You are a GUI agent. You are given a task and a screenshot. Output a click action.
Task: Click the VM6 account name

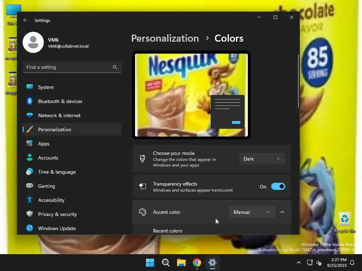click(x=53, y=40)
